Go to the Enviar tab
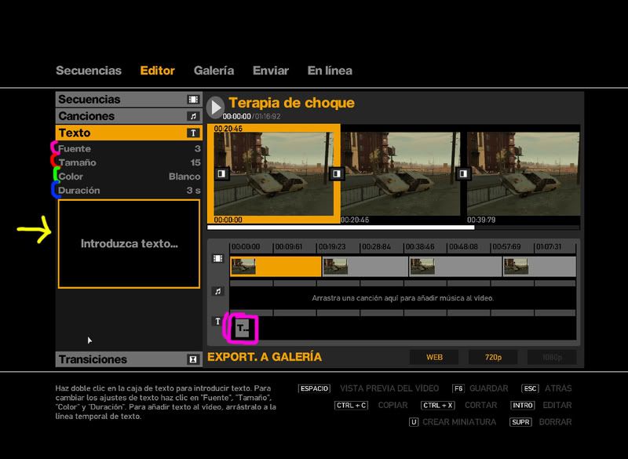 tap(271, 71)
